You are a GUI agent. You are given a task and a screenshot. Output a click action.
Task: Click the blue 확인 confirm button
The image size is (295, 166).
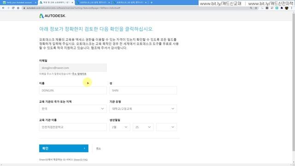pyautogui.click(x=64, y=148)
